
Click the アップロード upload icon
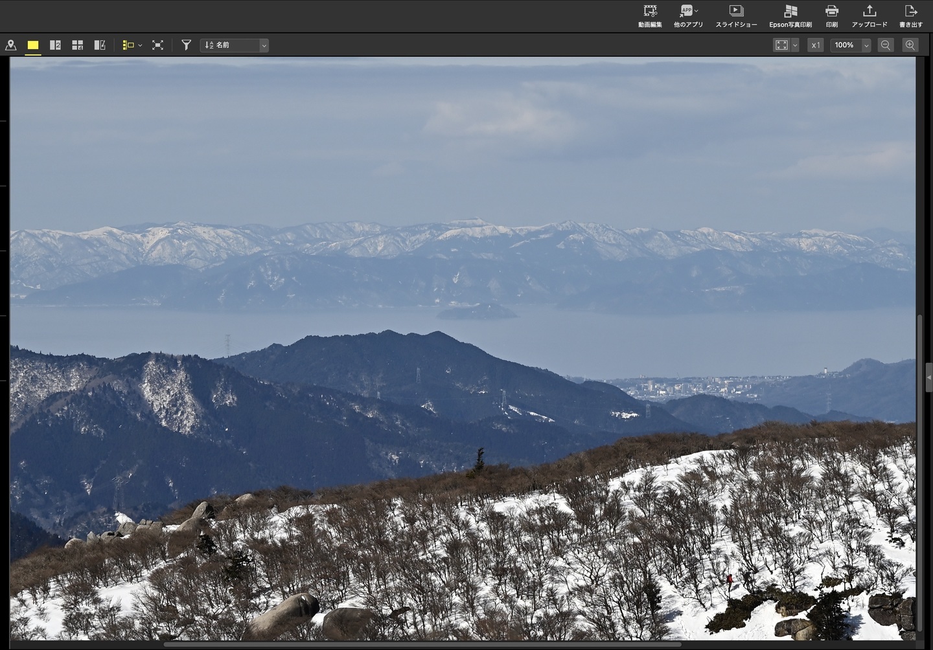pos(869,16)
